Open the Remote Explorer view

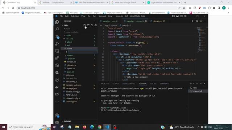coord(57,51)
